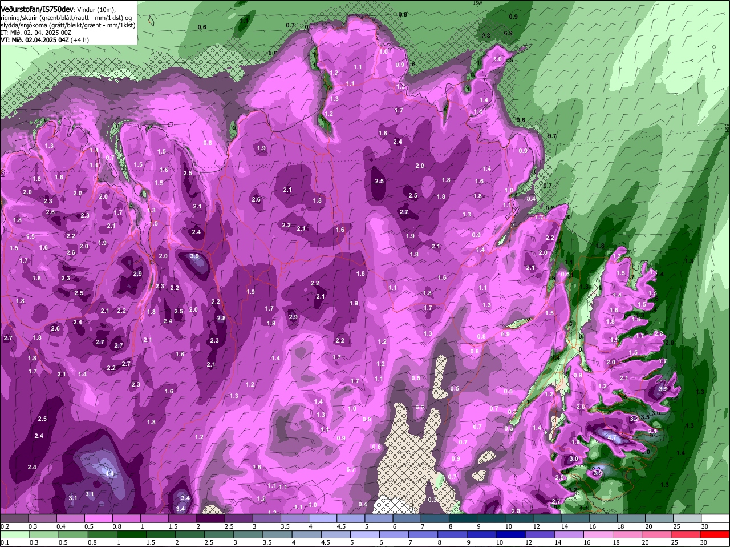Select lower scale pink swatch between 18 and 20
Viewport: 730px width, 547px height.
pos(627,534)
